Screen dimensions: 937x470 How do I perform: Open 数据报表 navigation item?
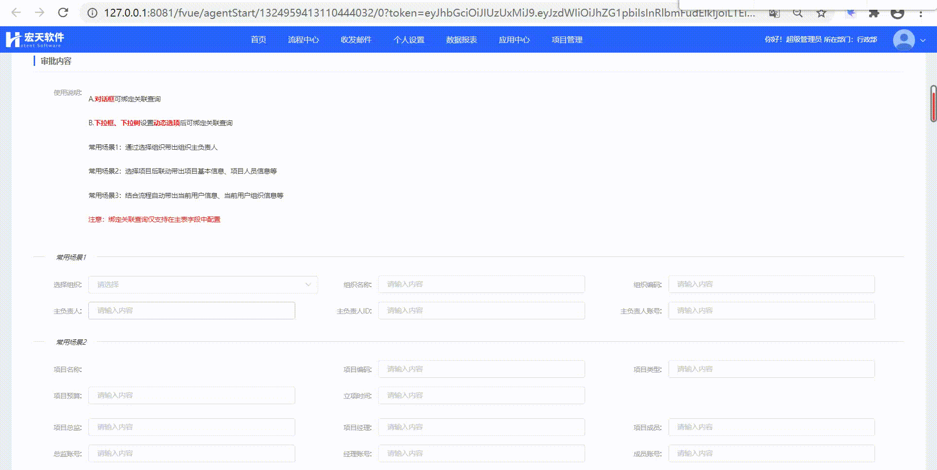click(x=461, y=39)
